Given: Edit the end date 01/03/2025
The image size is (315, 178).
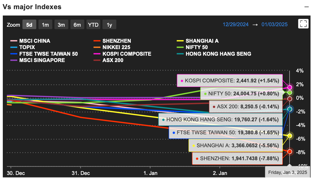Looking at the screenshot, I should pyautogui.click(x=275, y=24).
